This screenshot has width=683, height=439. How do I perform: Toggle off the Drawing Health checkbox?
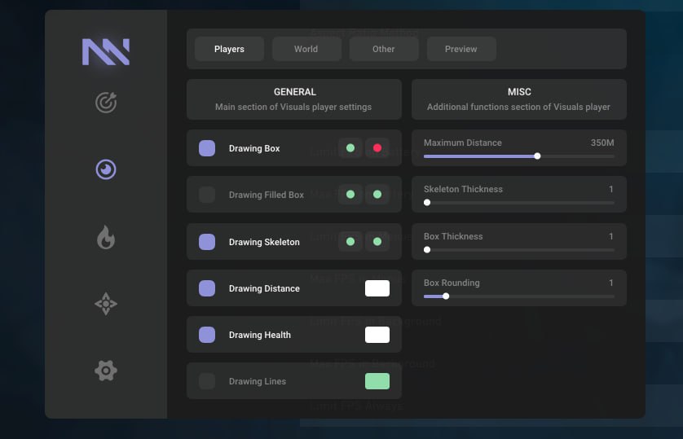207,335
